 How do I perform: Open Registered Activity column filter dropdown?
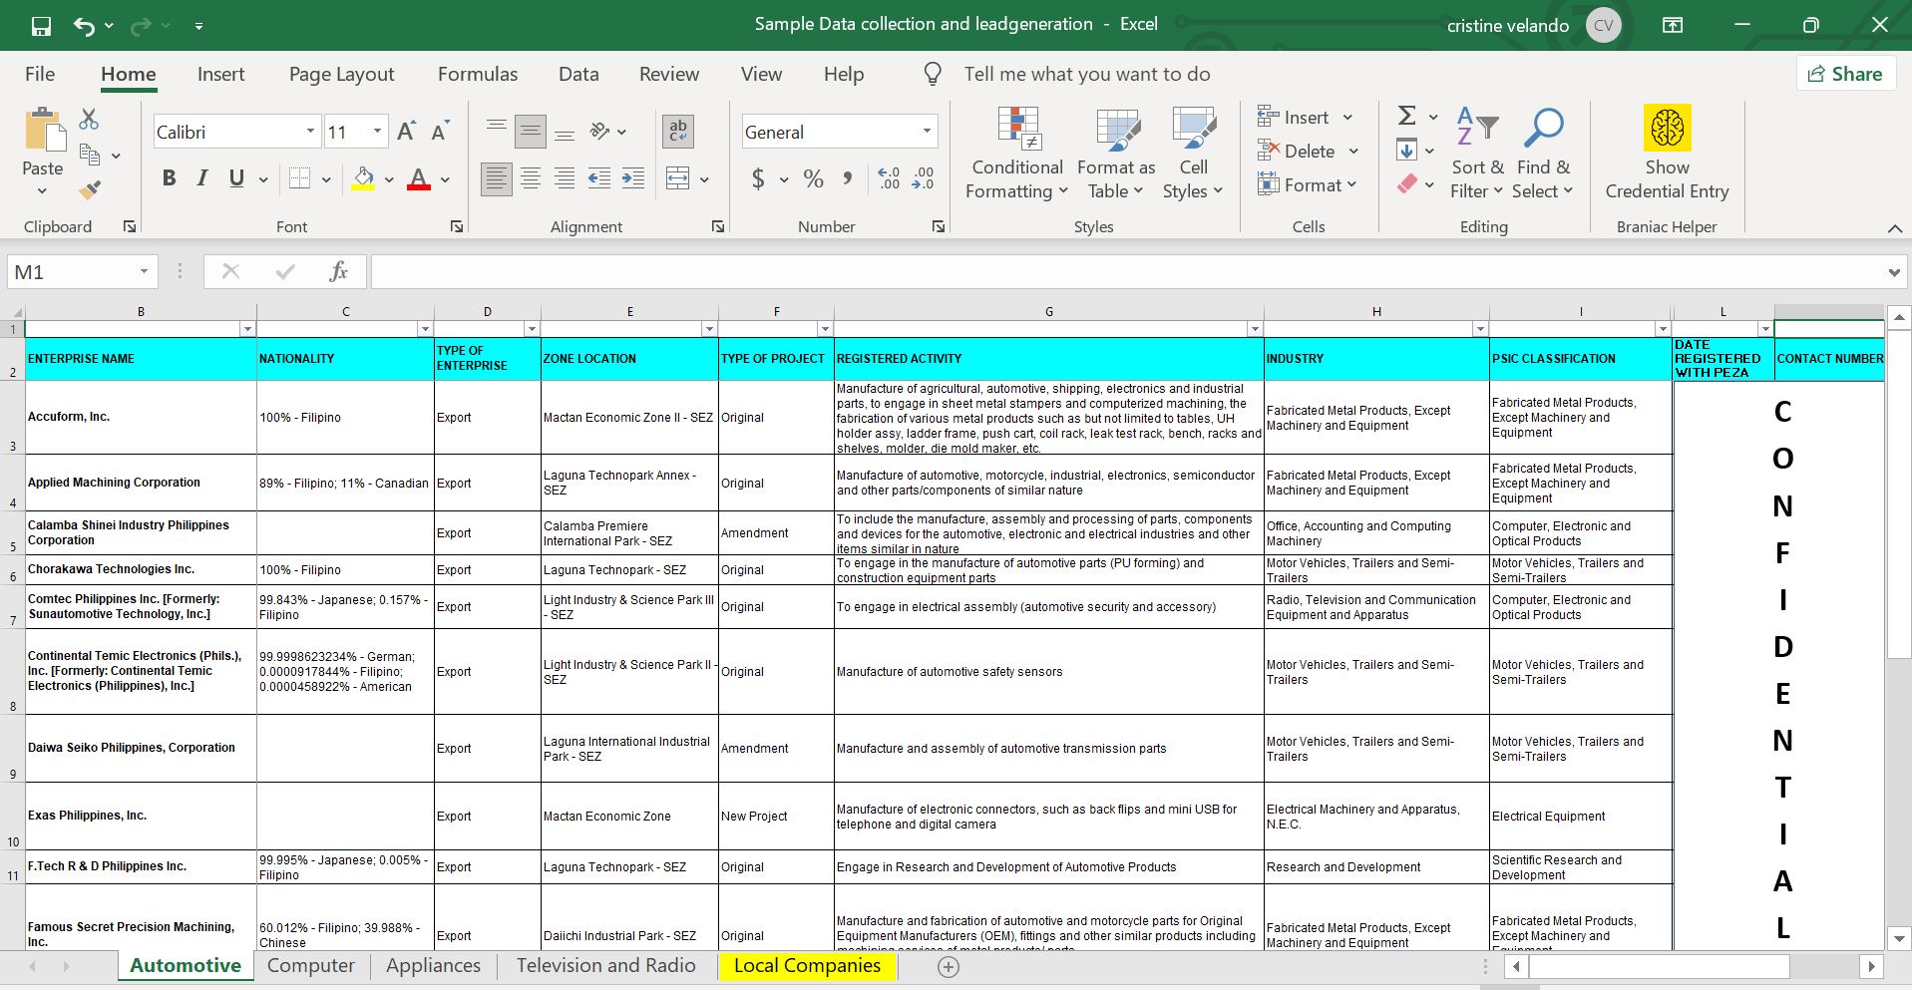[x=1255, y=329]
